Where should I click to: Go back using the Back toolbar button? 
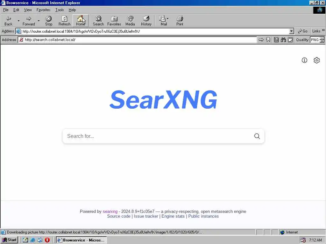[9, 21]
